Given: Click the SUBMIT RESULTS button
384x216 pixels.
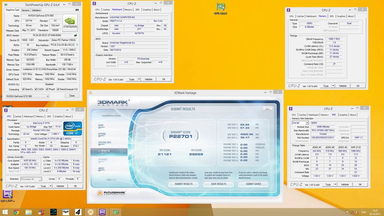Looking at the screenshot, I should [184, 184].
